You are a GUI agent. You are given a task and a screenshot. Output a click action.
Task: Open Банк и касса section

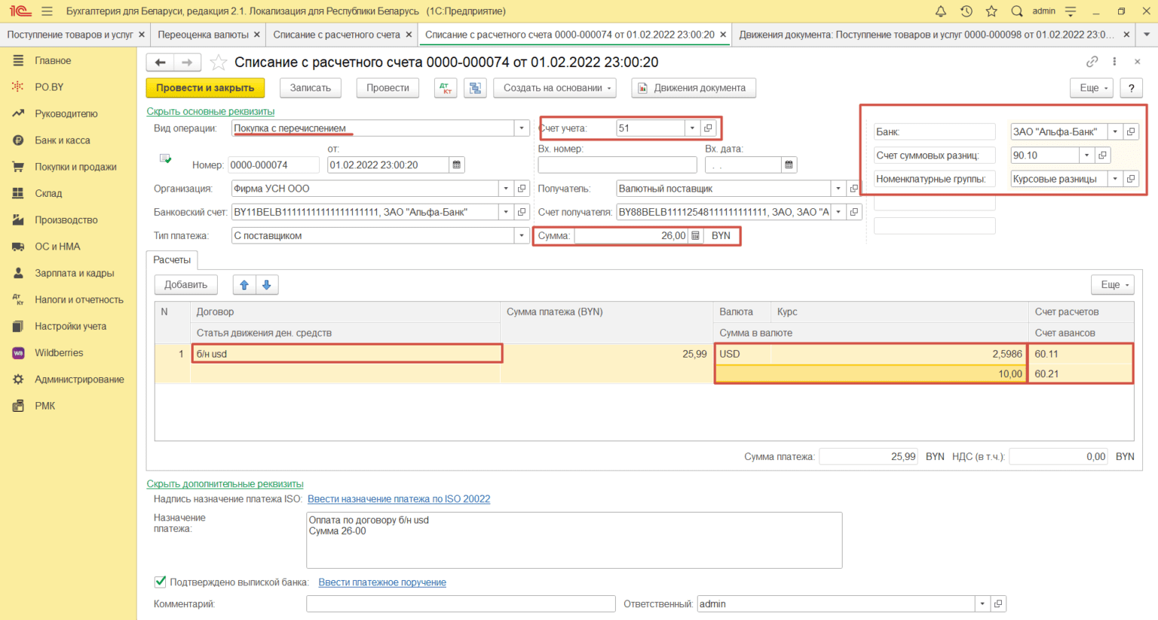point(62,140)
